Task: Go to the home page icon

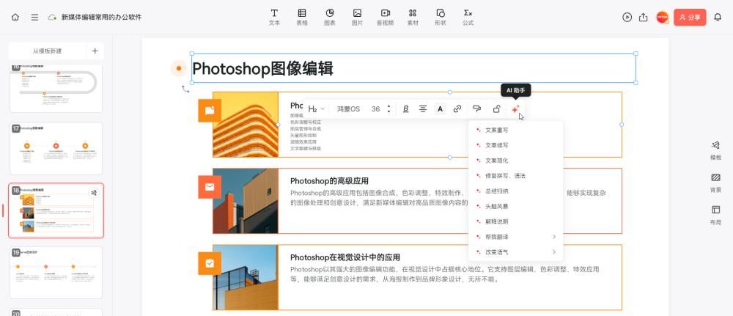Action: coord(15,18)
